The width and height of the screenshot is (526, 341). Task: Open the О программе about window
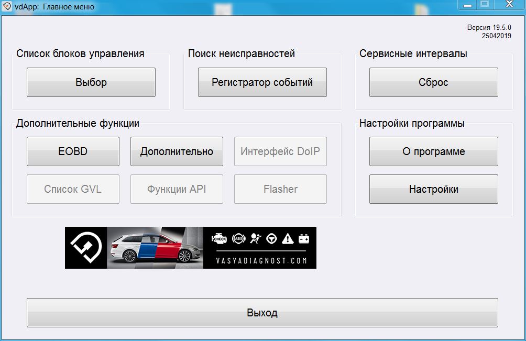click(x=433, y=151)
